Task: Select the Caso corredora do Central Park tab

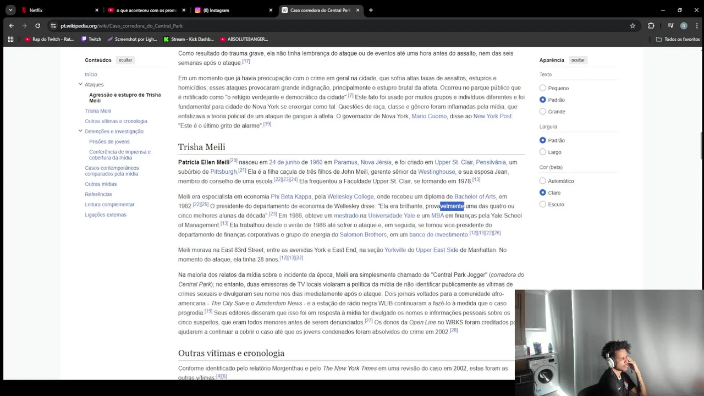Action: 320,10
